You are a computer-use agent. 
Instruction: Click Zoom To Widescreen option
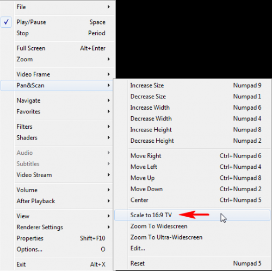tap(192, 226)
